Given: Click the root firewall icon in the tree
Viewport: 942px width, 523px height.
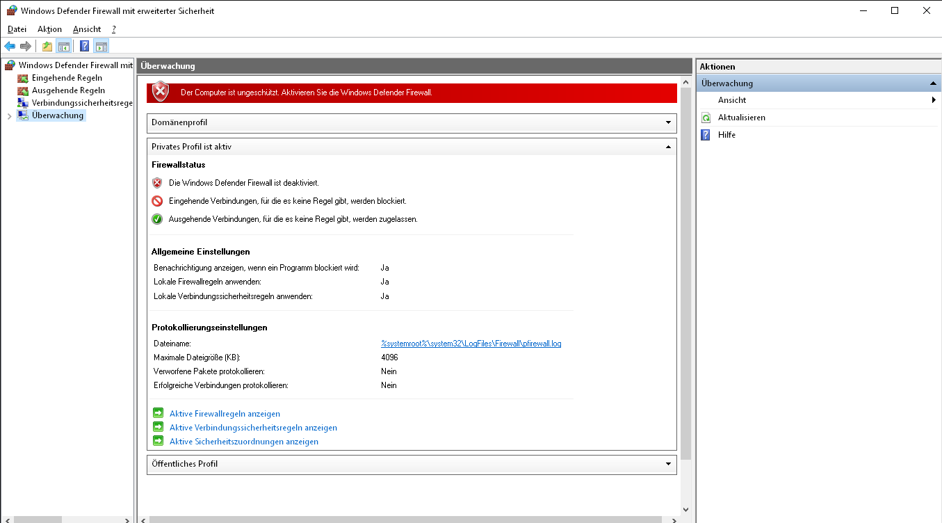Looking at the screenshot, I should pyautogui.click(x=10, y=65).
